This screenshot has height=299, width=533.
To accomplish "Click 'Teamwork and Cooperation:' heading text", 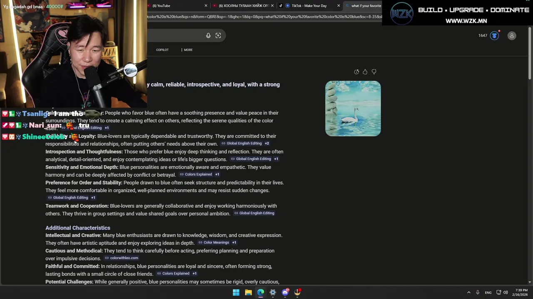I will pos(77,206).
